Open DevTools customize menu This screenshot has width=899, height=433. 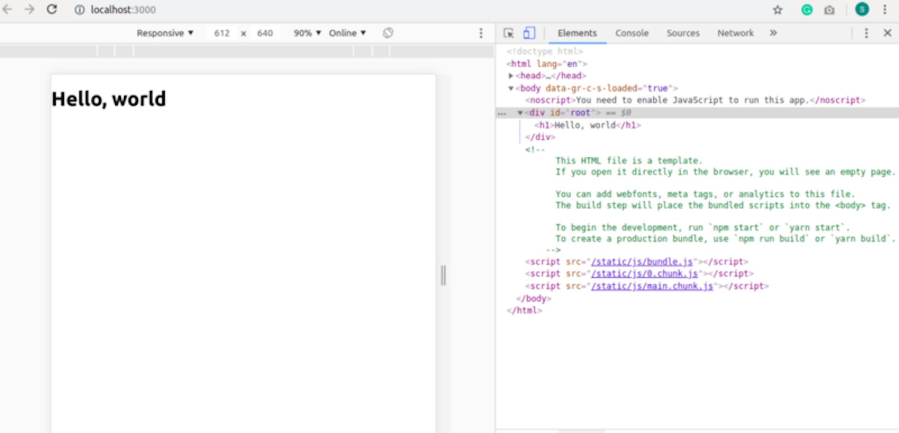(x=866, y=33)
